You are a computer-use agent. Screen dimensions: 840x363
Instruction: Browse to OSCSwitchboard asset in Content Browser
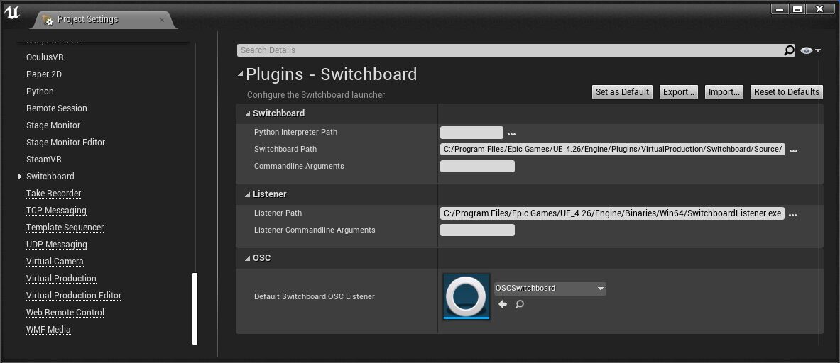(x=519, y=304)
